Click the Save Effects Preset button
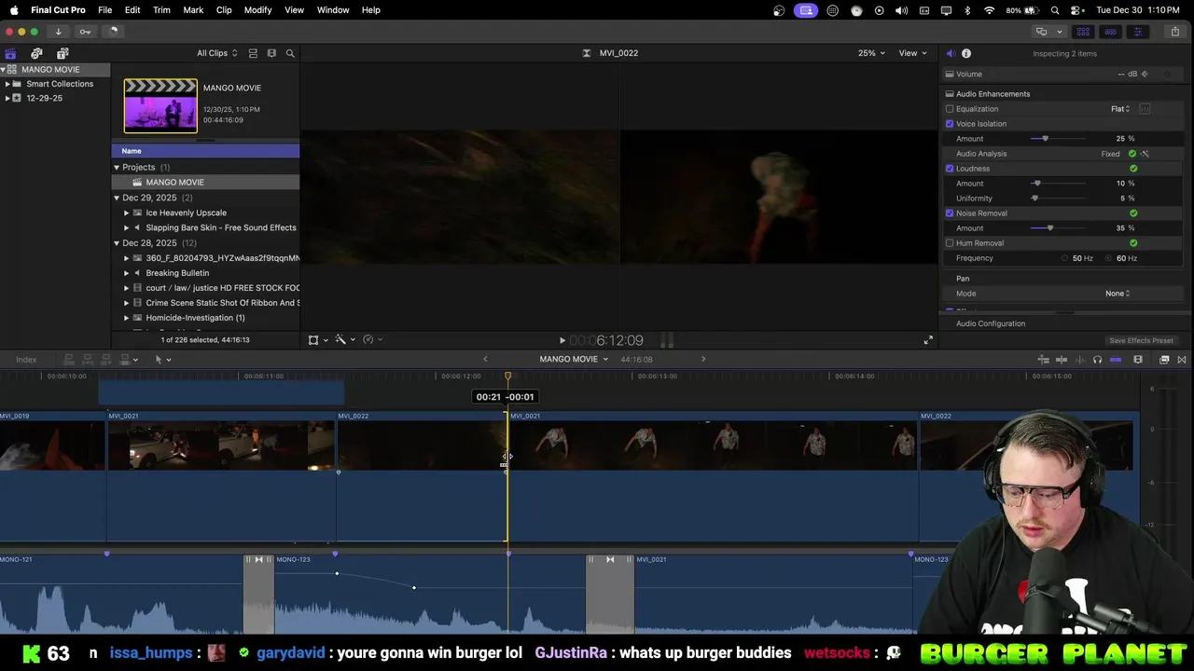The height and width of the screenshot is (671, 1194). pyautogui.click(x=1141, y=340)
